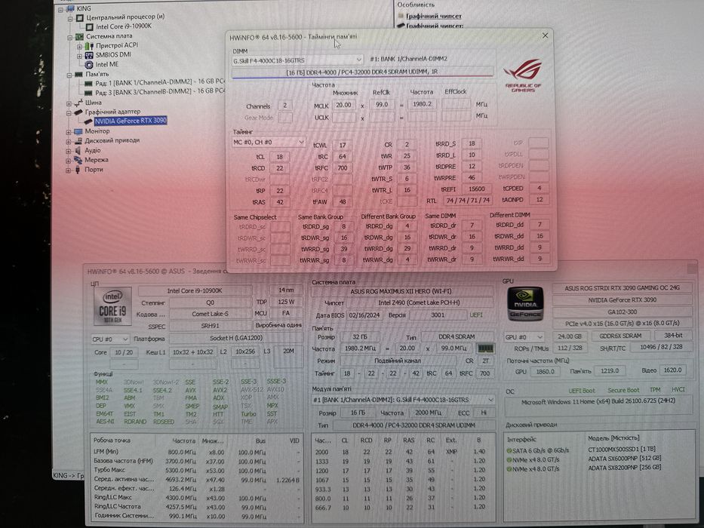Viewport: 704px width, 528px height.
Task: Click the CT1000MX500SSD1 [1 TB] drive entry
Action: point(622,450)
